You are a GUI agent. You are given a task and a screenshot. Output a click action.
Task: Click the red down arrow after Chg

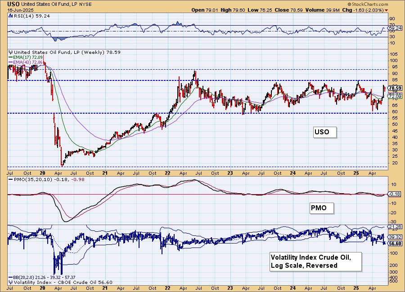387,10
